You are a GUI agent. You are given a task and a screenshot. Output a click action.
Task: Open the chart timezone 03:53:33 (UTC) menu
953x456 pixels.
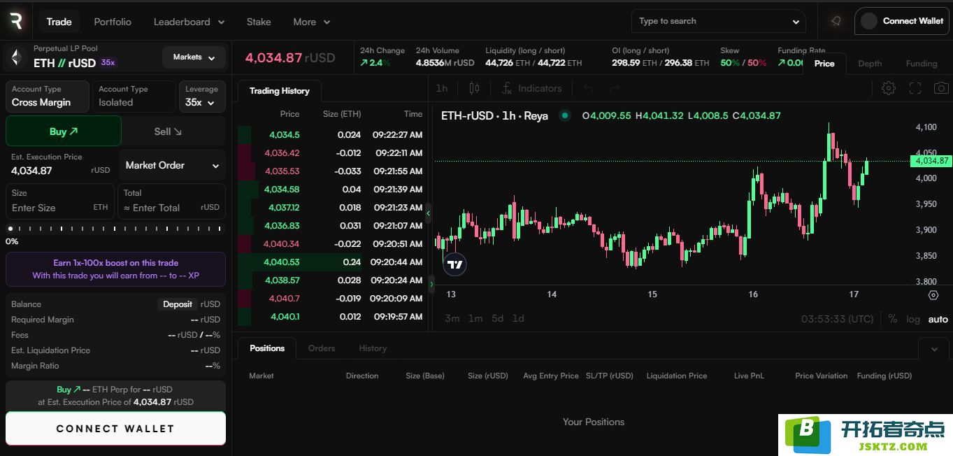click(837, 319)
